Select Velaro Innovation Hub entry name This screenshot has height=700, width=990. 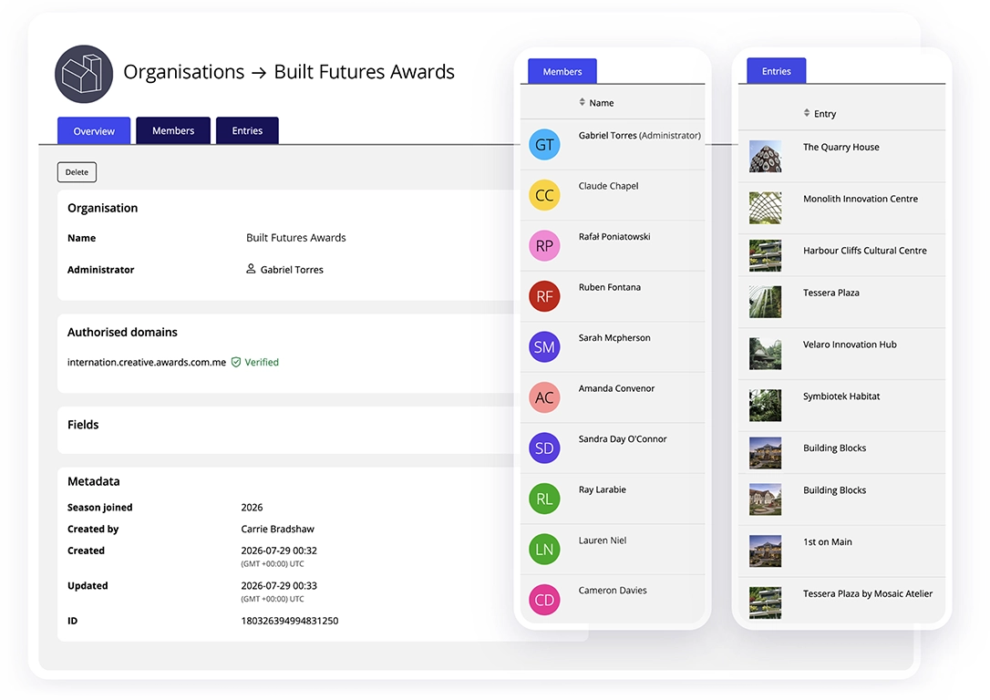[850, 345]
